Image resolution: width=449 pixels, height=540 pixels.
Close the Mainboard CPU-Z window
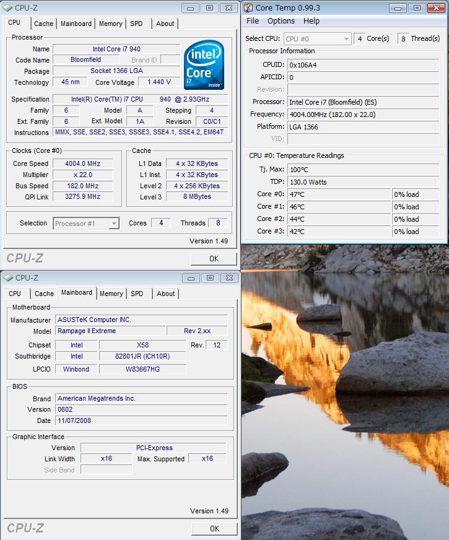tap(229, 277)
